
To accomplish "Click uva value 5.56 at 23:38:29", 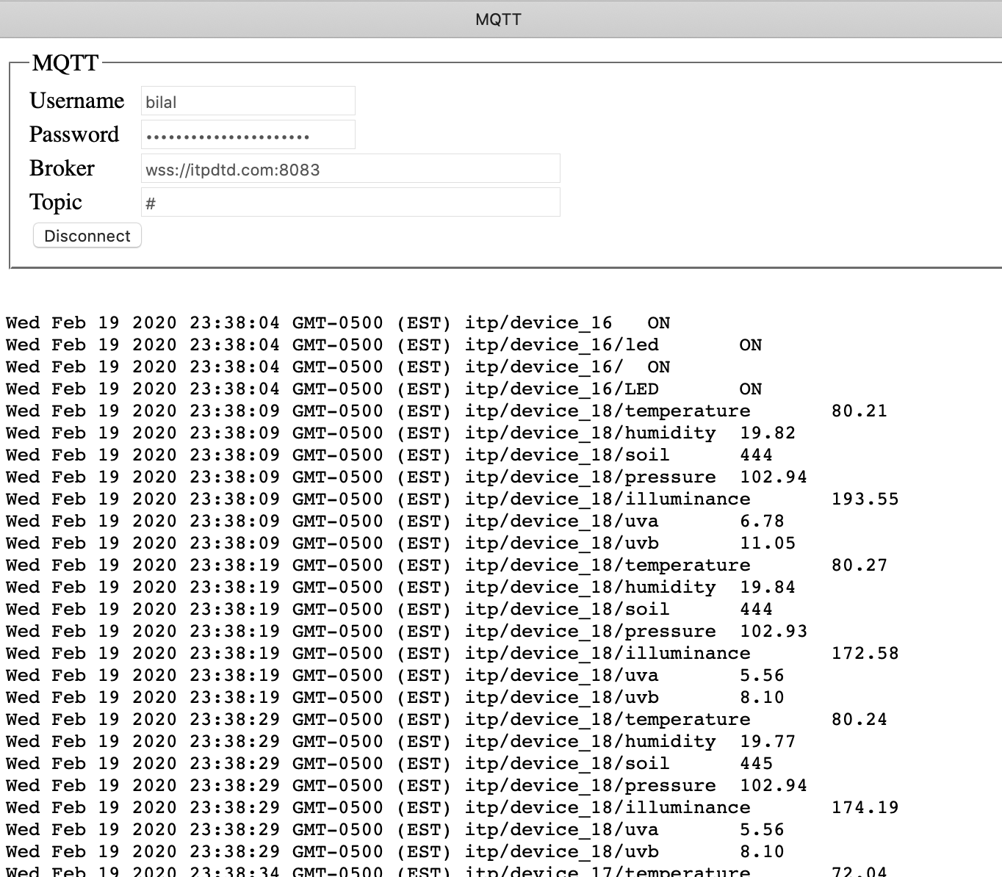I will pos(763,830).
